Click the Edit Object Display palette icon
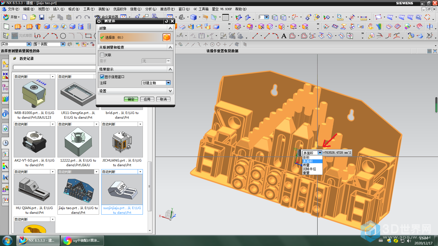This screenshot has width=438, height=246. click(317, 17)
